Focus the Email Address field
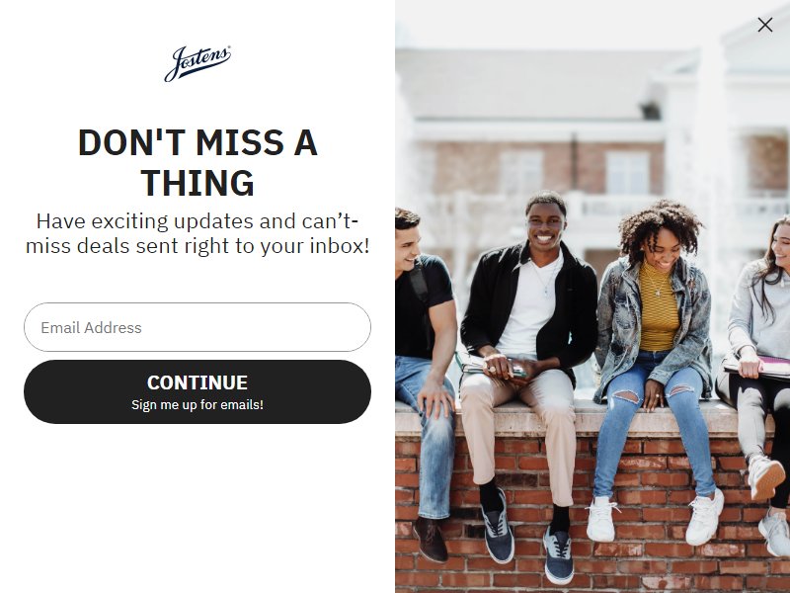This screenshot has width=790, height=593. pos(197,327)
